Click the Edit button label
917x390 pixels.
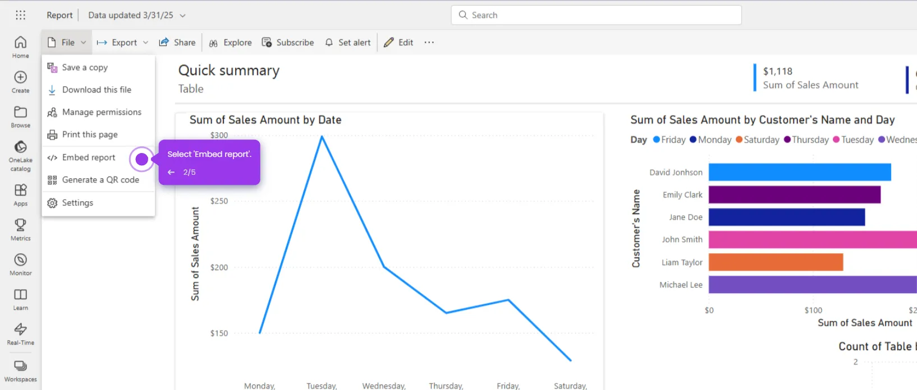[406, 43]
